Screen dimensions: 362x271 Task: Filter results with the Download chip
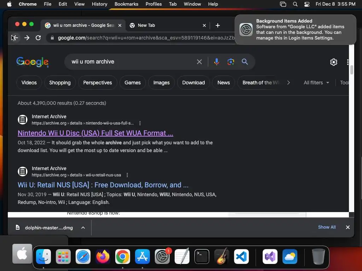[193, 83]
